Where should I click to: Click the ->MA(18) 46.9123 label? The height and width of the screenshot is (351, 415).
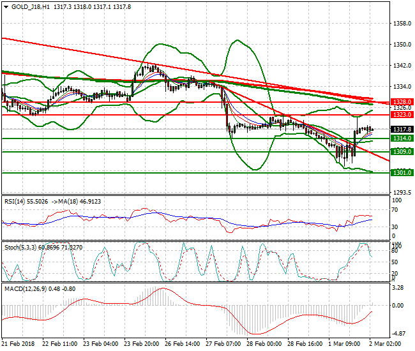(x=76, y=202)
